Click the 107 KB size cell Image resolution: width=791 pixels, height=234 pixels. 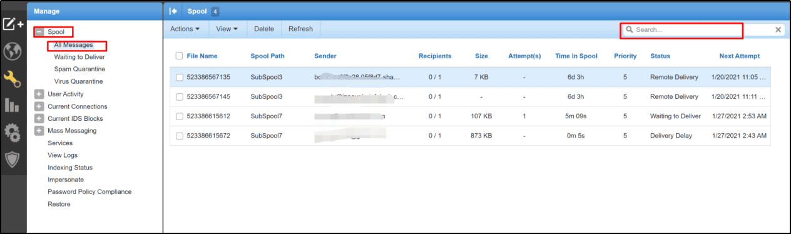coord(481,116)
